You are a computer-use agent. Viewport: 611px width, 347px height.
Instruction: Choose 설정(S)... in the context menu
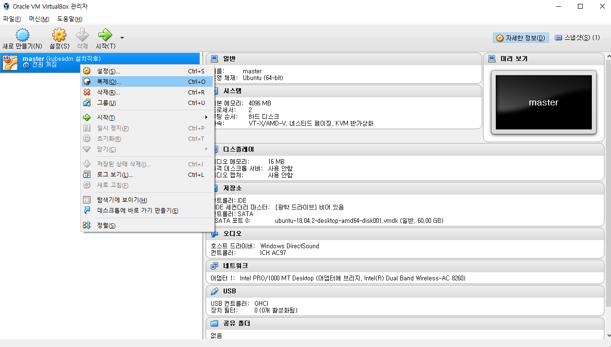tap(147, 71)
